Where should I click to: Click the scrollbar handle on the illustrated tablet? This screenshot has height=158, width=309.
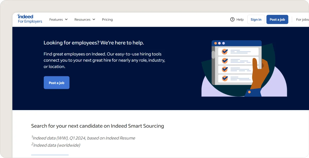(x=213, y=55)
